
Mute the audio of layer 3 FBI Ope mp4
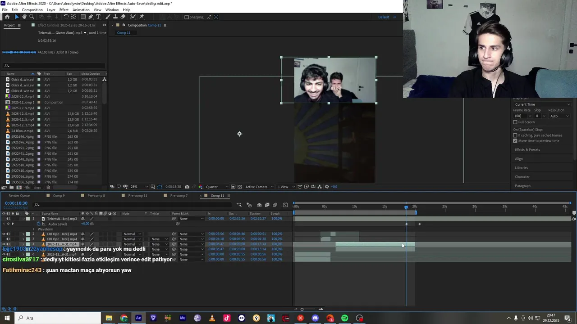pyautogui.click(x=8, y=239)
